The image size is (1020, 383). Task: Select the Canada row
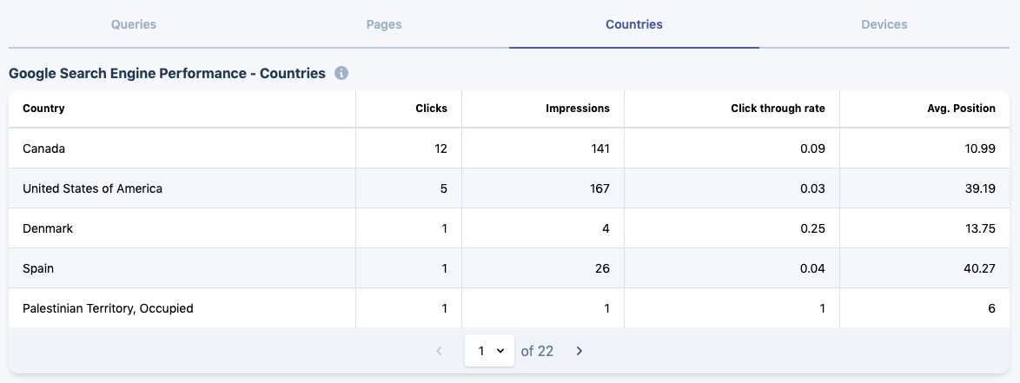pos(509,149)
